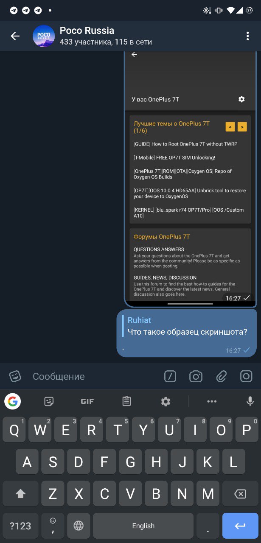This screenshot has width=261, height=543.
Task: Attach a file with paperclip icon
Action: click(221, 376)
